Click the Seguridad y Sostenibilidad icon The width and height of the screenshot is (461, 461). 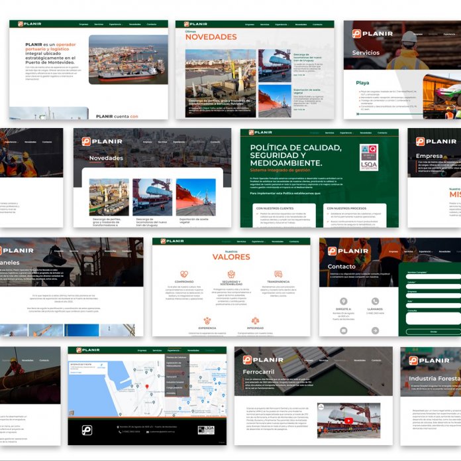231,274
